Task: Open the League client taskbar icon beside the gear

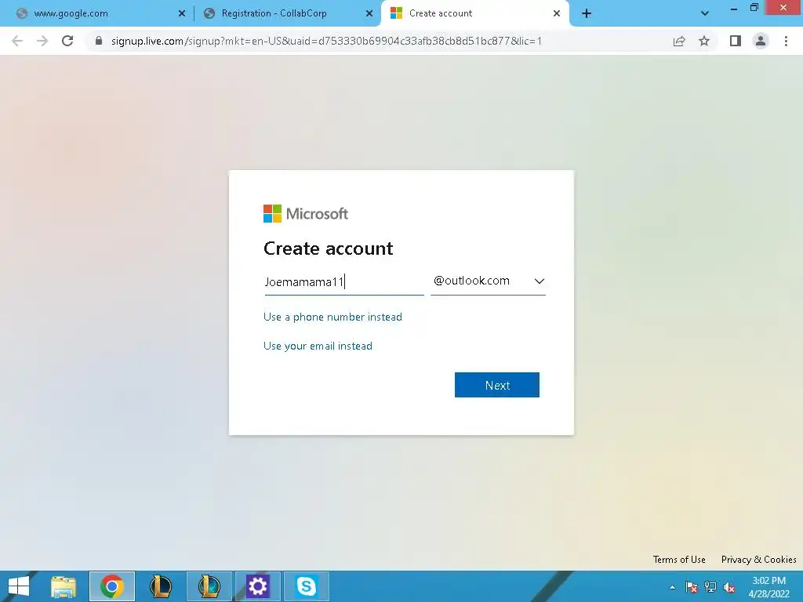Action: (x=209, y=586)
